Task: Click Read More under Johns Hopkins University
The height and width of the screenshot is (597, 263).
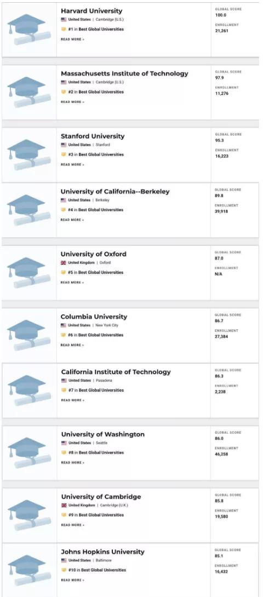Action: click(x=73, y=580)
